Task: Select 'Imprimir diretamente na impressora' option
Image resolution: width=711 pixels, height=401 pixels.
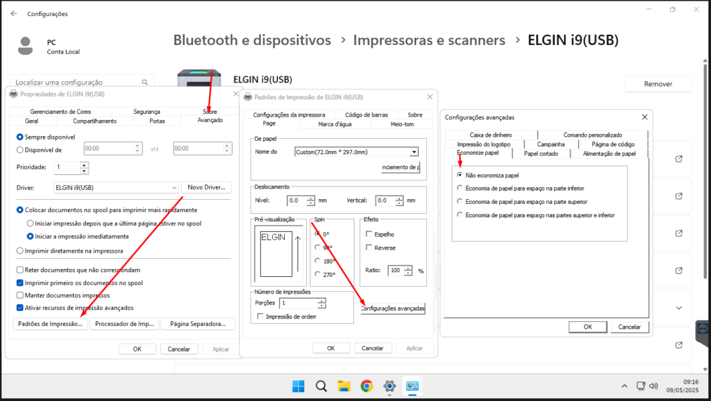Action: click(x=20, y=250)
